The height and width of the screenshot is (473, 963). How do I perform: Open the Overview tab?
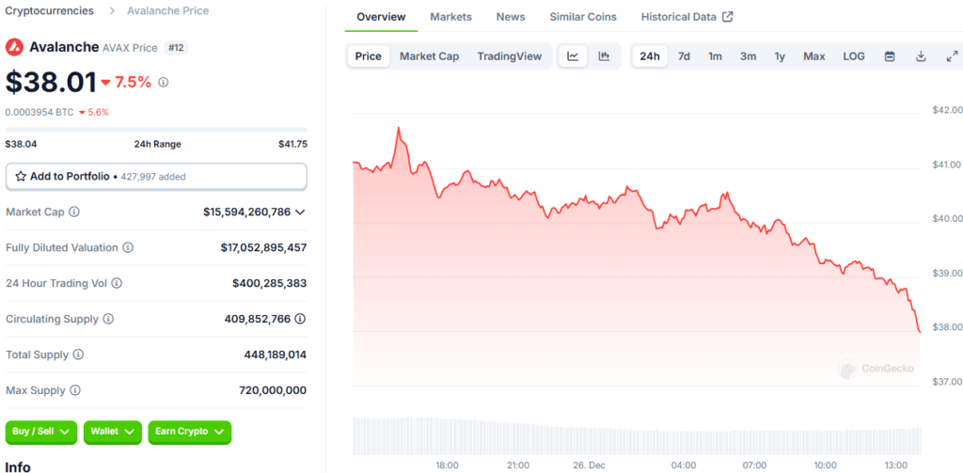click(381, 17)
